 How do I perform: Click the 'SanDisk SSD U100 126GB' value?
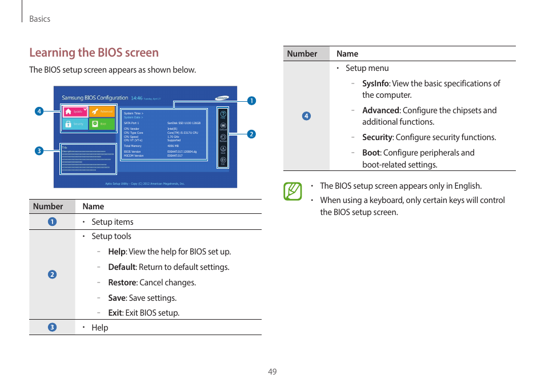tap(184, 123)
